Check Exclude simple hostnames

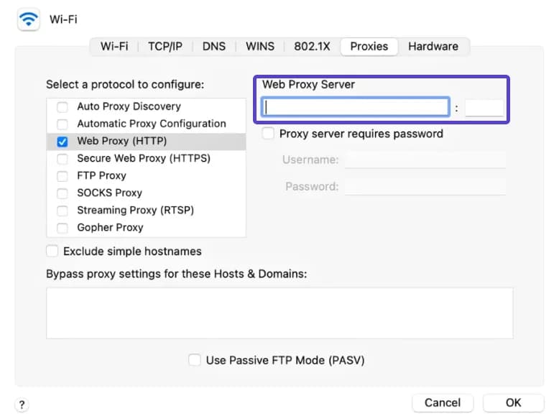point(52,252)
